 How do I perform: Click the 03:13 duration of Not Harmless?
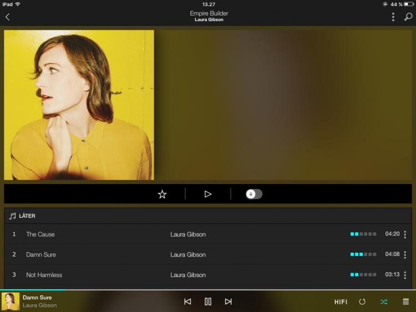[392, 274]
